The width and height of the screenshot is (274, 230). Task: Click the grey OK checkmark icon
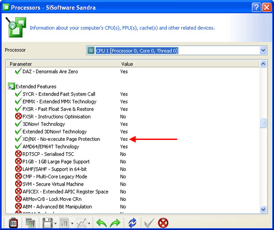point(149,223)
